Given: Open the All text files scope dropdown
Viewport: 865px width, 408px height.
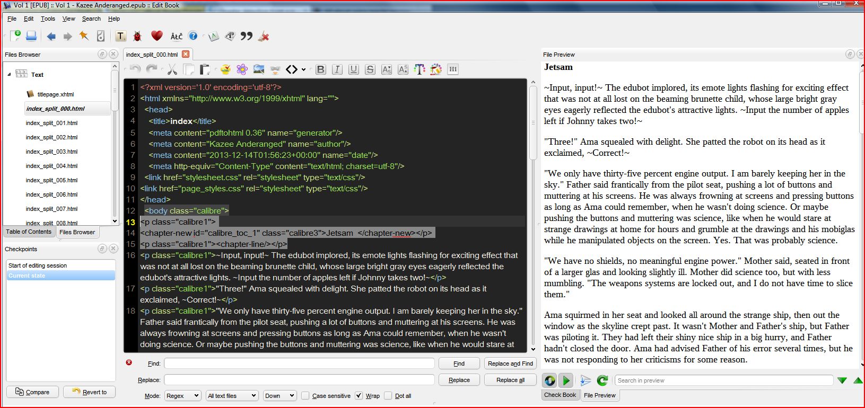Looking at the screenshot, I should click(x=232, y=396).
